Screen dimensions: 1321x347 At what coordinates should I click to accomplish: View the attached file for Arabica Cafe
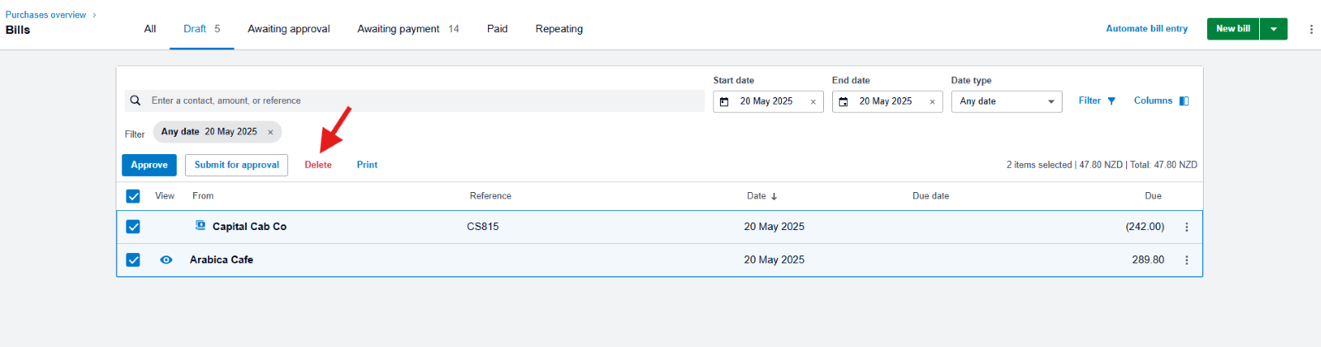pyautogui.click(x=166, y=260)
